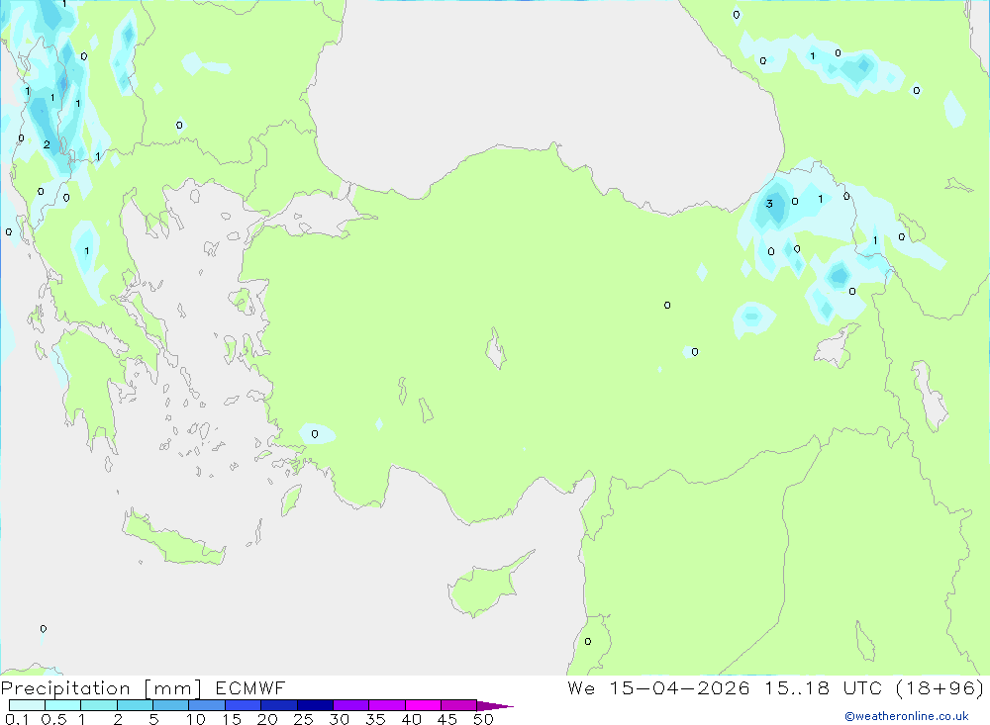Click the 35–40 mm purple legend swatch

click(x=386, y=705)
